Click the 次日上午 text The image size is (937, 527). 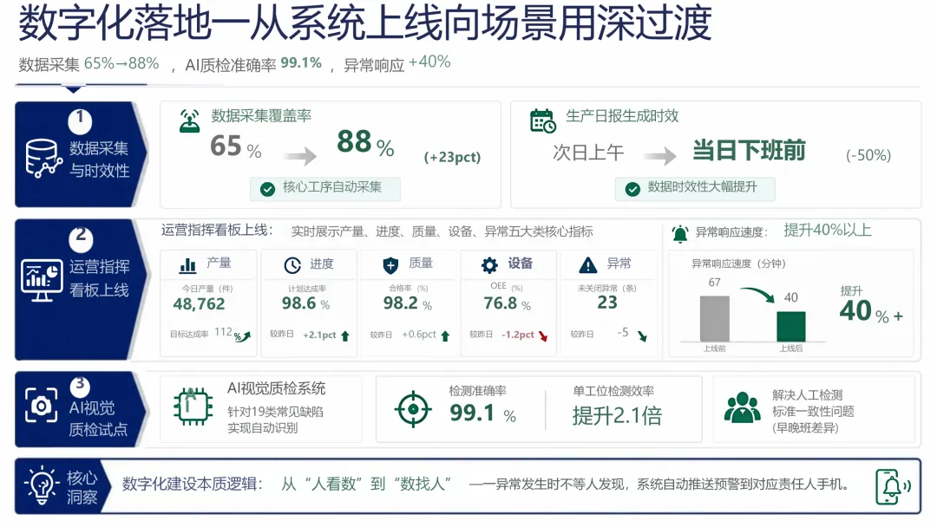(x=588, y=153)
